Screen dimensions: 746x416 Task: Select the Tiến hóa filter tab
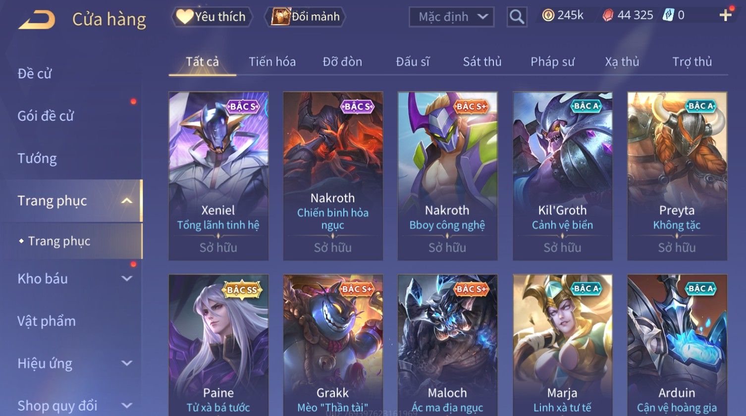click(x=272, y=61)
